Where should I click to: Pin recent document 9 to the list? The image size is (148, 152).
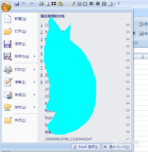click(127, 82)
